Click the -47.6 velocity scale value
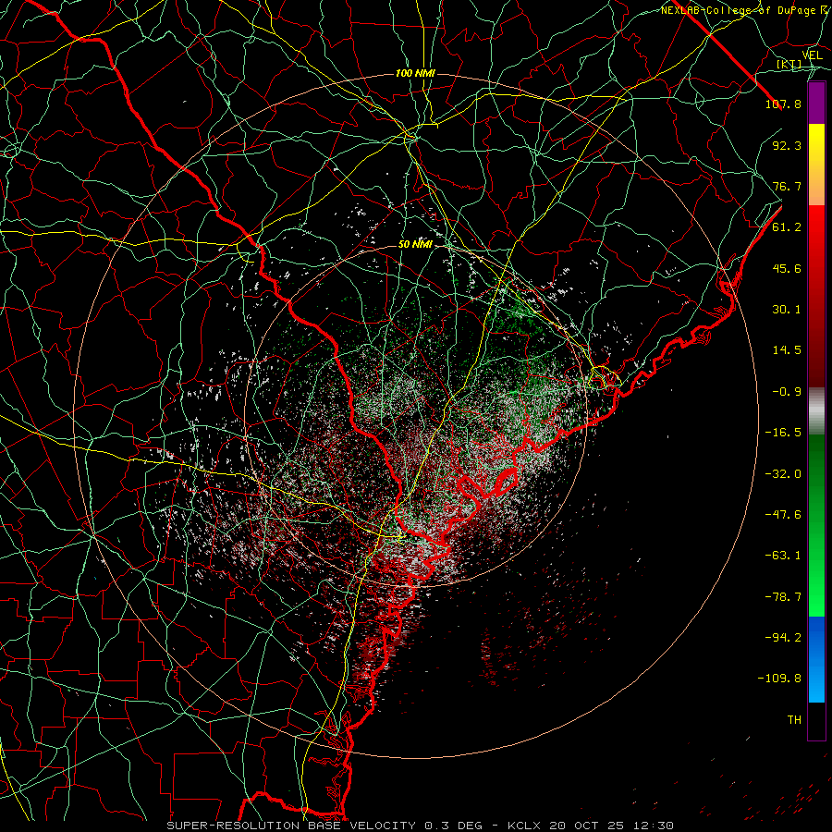 pyautogui.click(x=783, y=515)
